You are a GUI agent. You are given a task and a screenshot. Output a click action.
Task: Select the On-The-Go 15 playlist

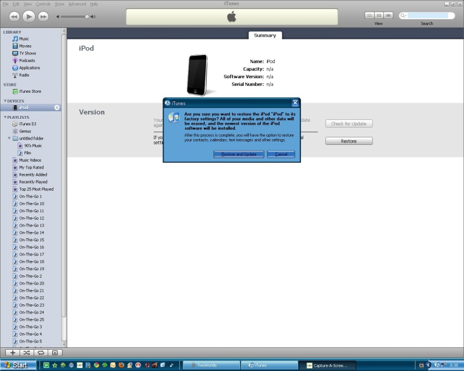[31, 240]
